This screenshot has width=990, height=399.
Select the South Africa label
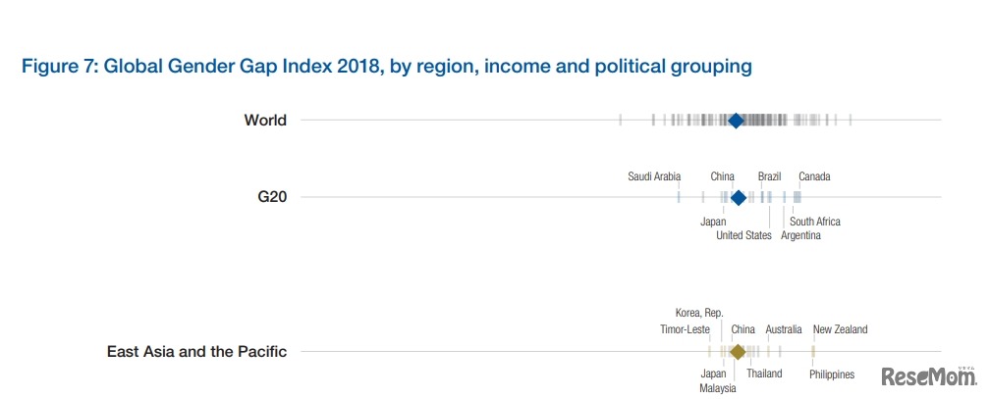pos(815,222)
